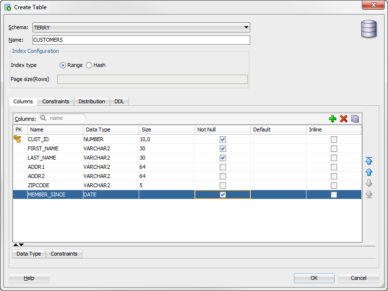Click the Create Table title icon
The width and height of the screenshot is (388, 291).
(8, 7)
